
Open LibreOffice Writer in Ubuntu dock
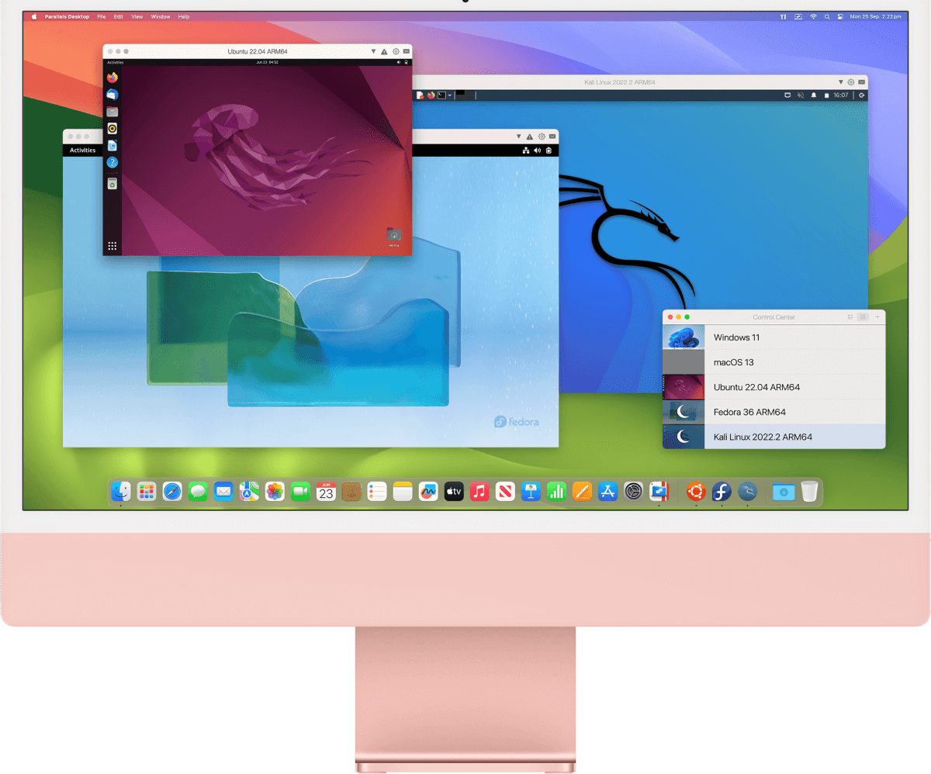(112, 146)
